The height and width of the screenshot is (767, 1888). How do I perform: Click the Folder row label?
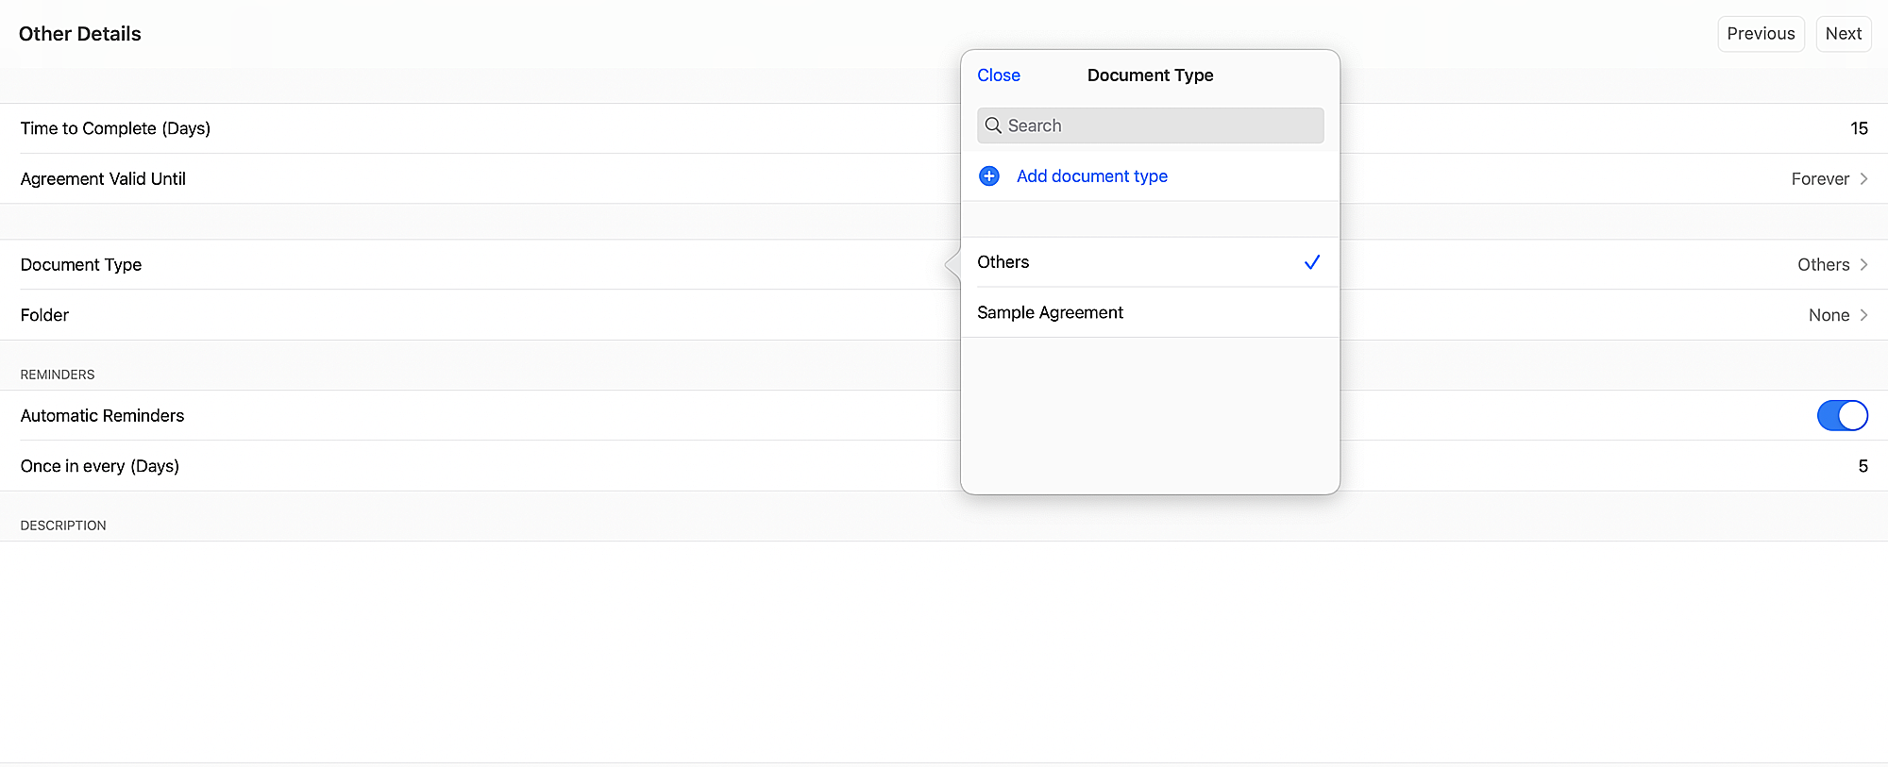(44, 315)
